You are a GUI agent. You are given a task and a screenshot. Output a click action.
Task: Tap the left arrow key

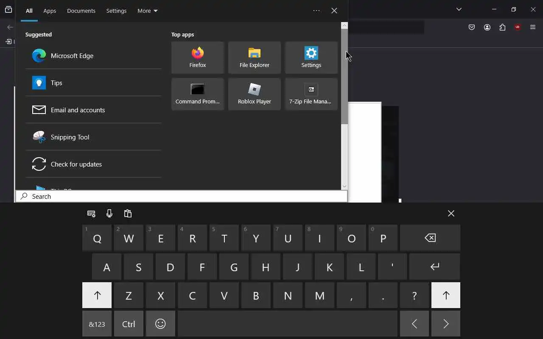[x=414, y=324]
